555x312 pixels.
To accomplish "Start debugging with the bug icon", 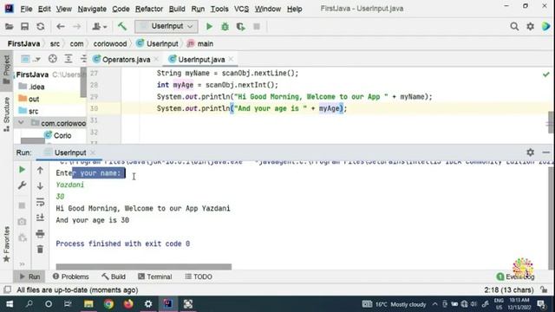I will [225, 27].
